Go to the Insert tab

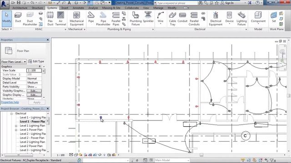coord(65,8)
